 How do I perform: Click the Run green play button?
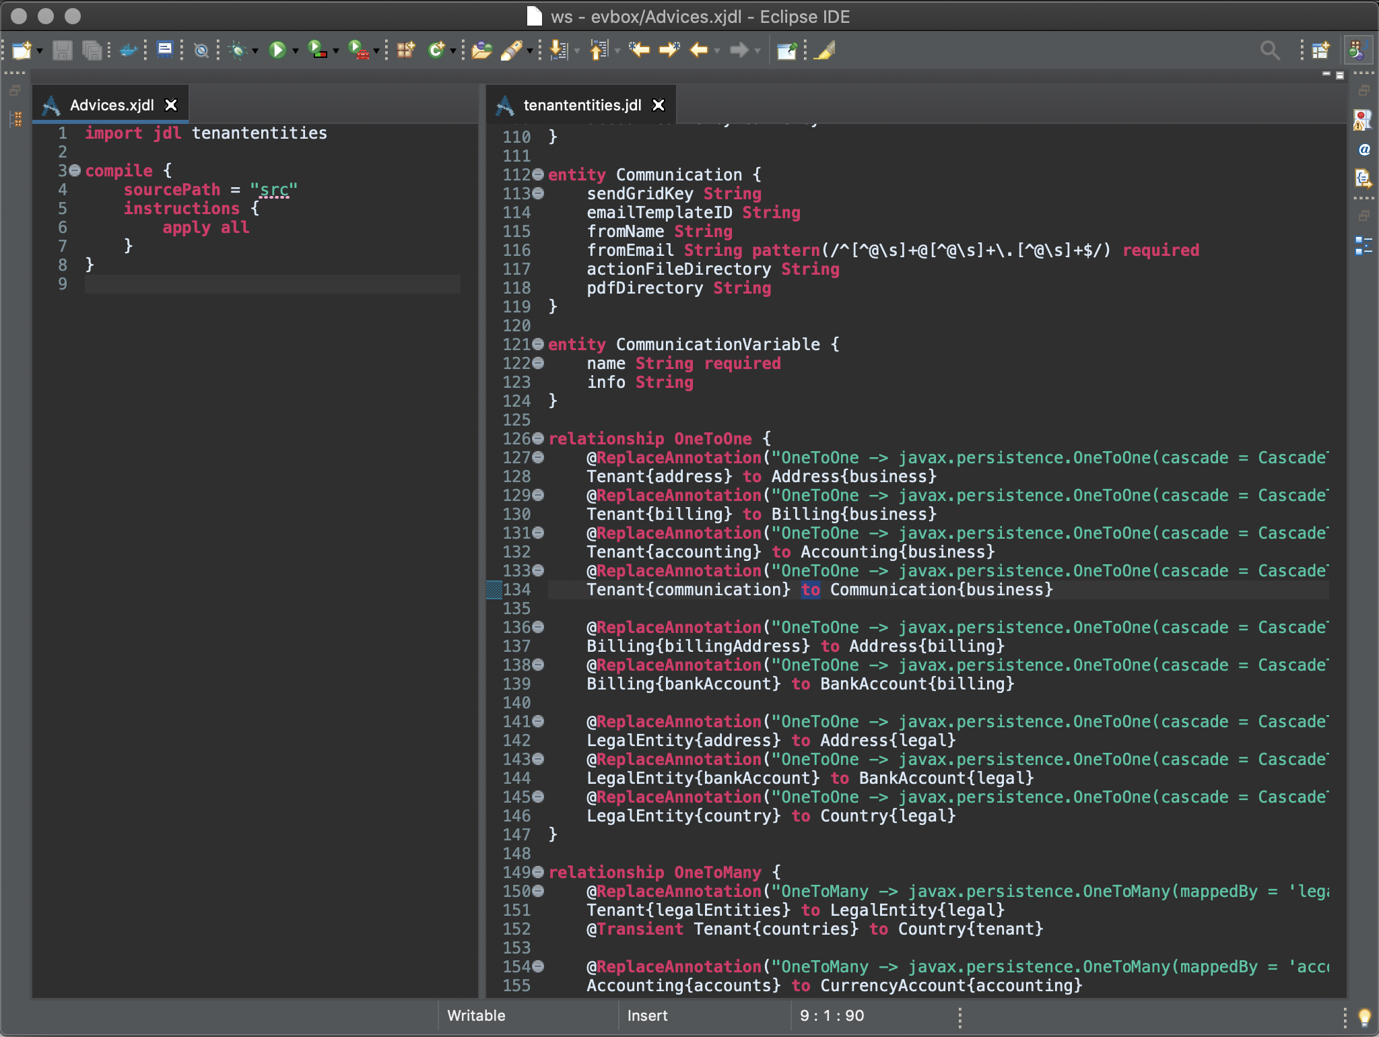[277, 50]
